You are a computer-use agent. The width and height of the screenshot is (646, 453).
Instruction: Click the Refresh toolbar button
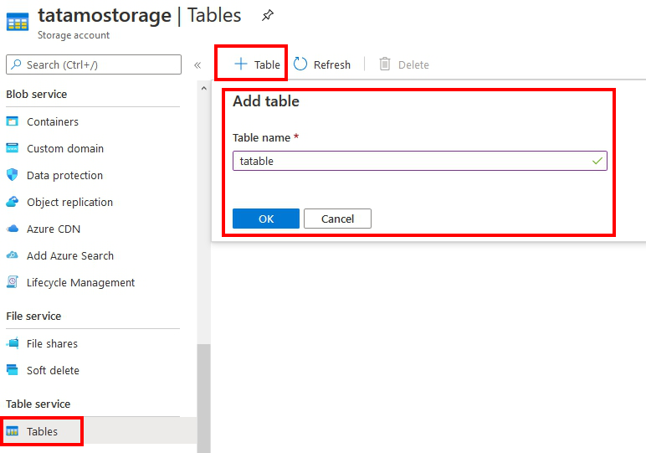tap(322, 64)
